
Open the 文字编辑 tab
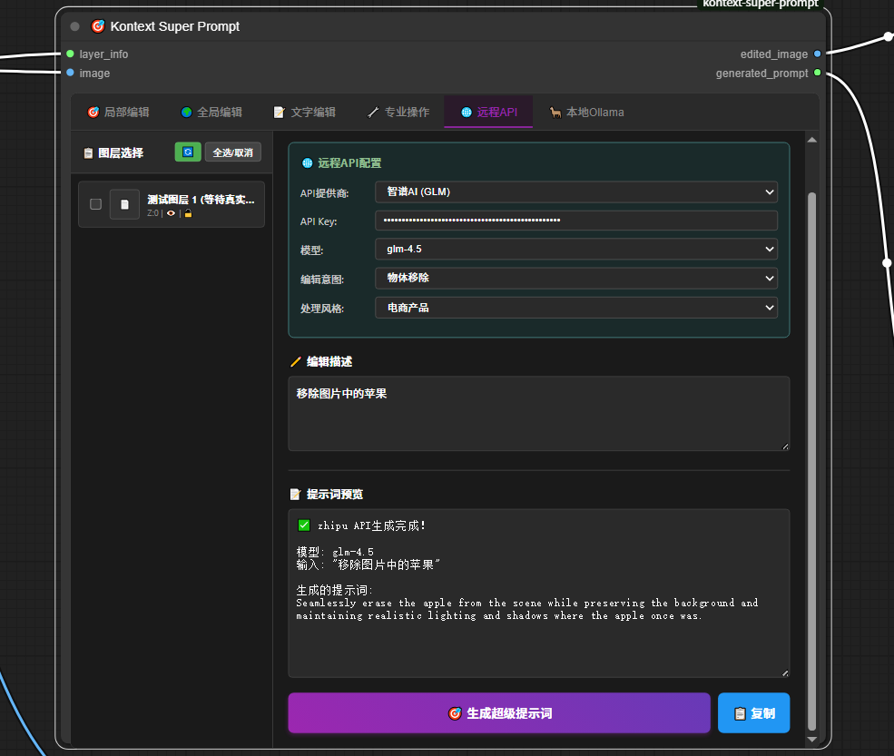pyautogui.click(x=304, y=112)
